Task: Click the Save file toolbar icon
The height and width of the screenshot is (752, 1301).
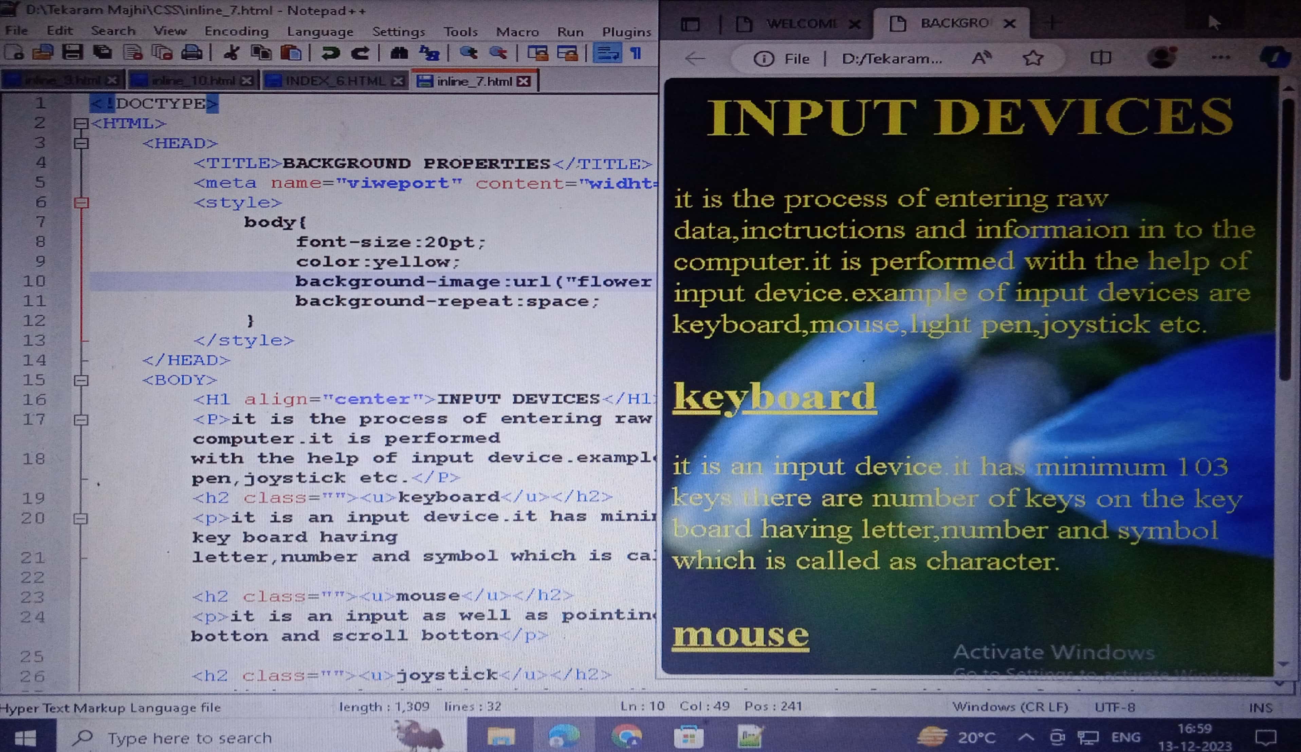Action: click(72, 53)
